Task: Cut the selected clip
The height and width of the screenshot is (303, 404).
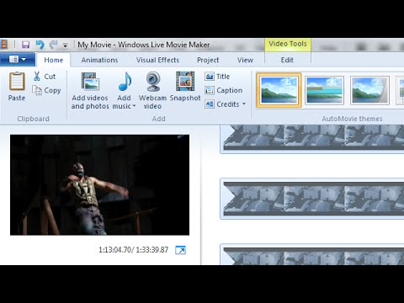Action: (x=45, y=77)
